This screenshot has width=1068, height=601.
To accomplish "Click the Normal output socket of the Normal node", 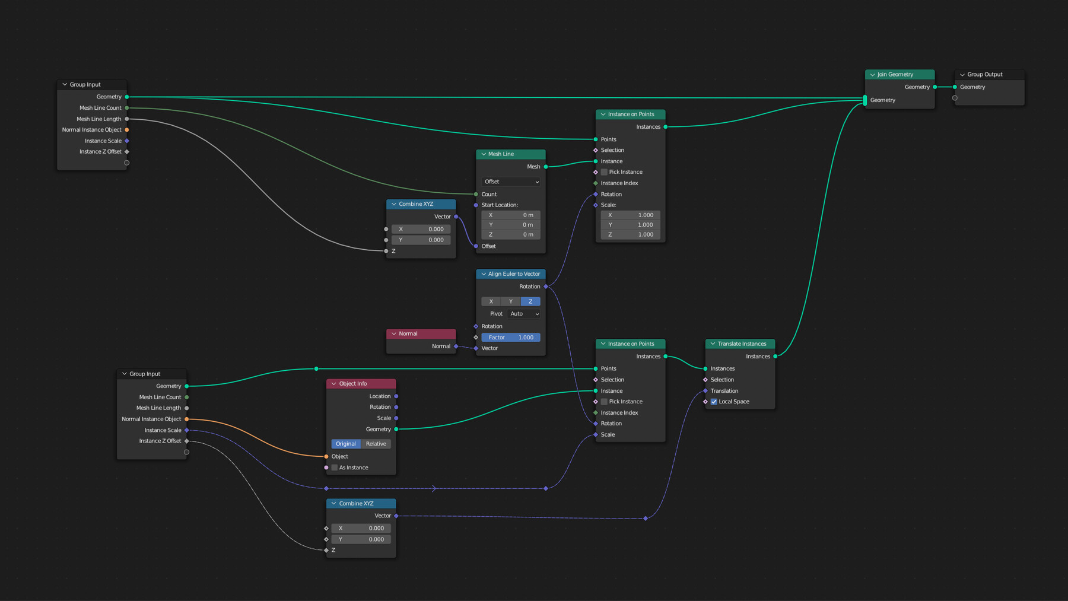I will click(x=455, y=346).
